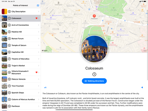Tap chevron on Trajan's Market row
Viewport: 148px width, 111px height.
pos(39,66)
